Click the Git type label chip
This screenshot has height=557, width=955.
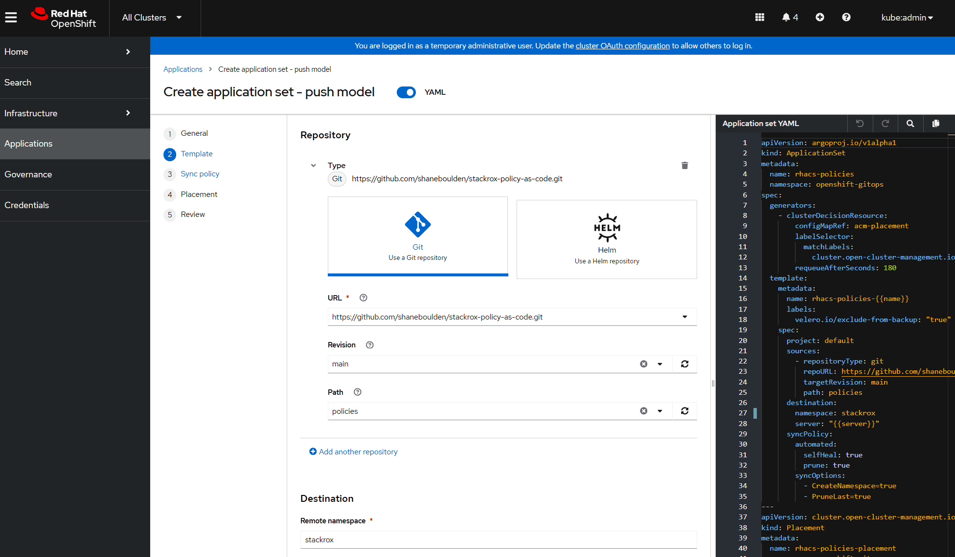tap(337, 179)
